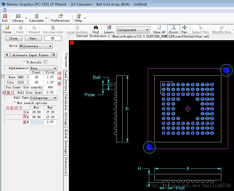
Task: Click the small calculator icon below the title bar
Action: pyautogui.click(x=4, y=10)
